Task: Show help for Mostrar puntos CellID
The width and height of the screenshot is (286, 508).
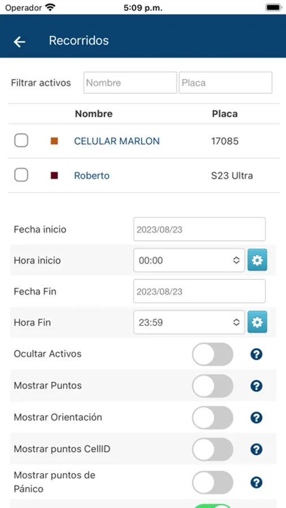Action: pyautogui.click(x=256, y=449)
